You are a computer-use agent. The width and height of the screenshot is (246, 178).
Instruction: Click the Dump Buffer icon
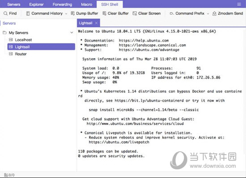[x=72, y=13]
